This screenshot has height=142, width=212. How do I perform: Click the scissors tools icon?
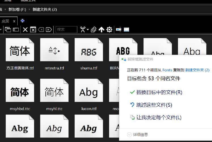[x=83, y=30]
